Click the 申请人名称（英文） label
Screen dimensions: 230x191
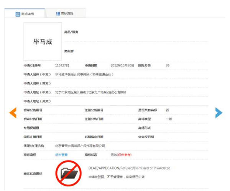pos(37,83)
